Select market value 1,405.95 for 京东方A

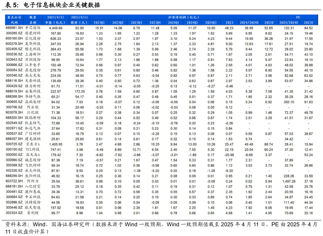(x=56, y=144)
